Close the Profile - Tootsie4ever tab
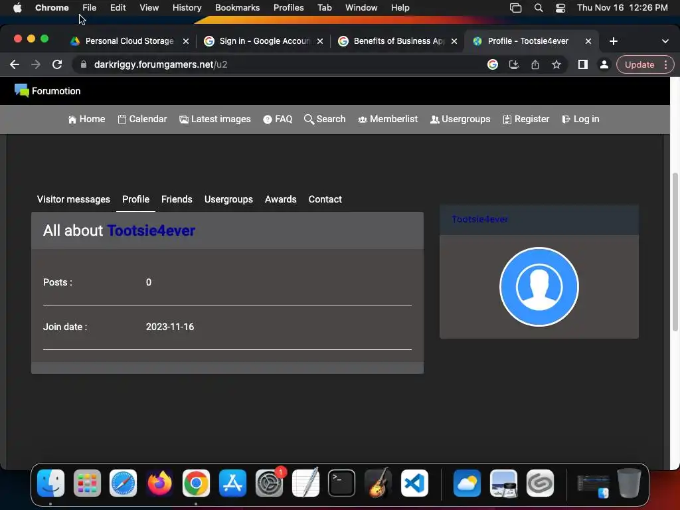 click(x=588, y=41)
